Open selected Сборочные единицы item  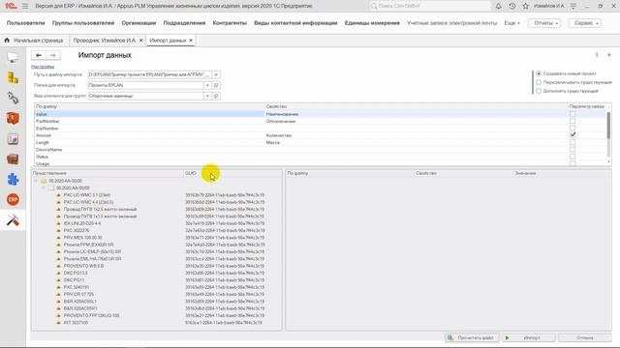tap(216, 96)
